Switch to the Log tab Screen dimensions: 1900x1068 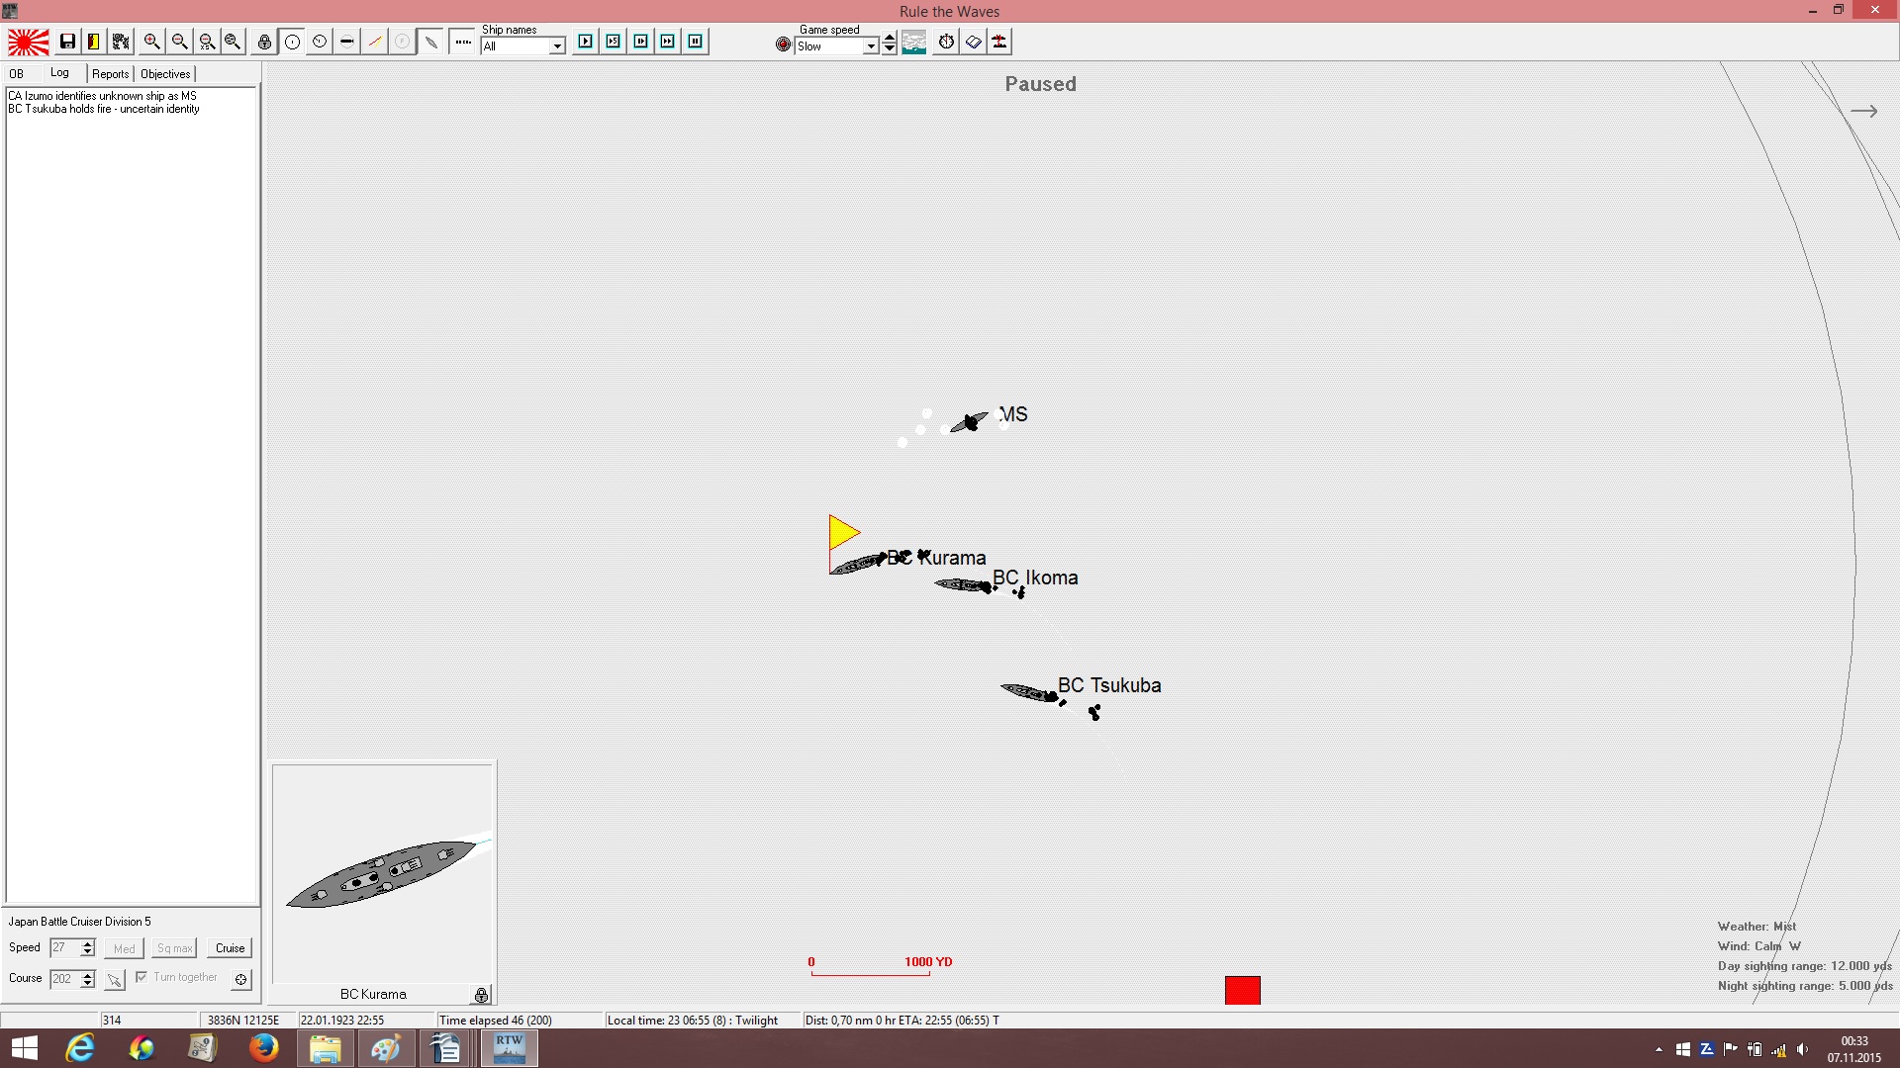point(59,73)
